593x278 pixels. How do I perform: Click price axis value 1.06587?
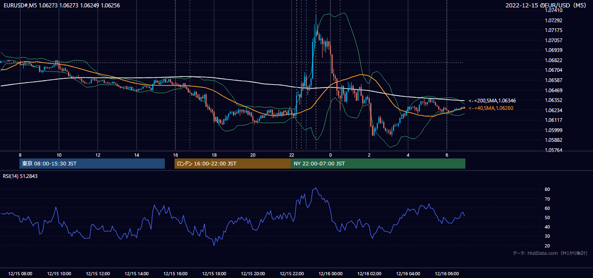click(554, 80)
